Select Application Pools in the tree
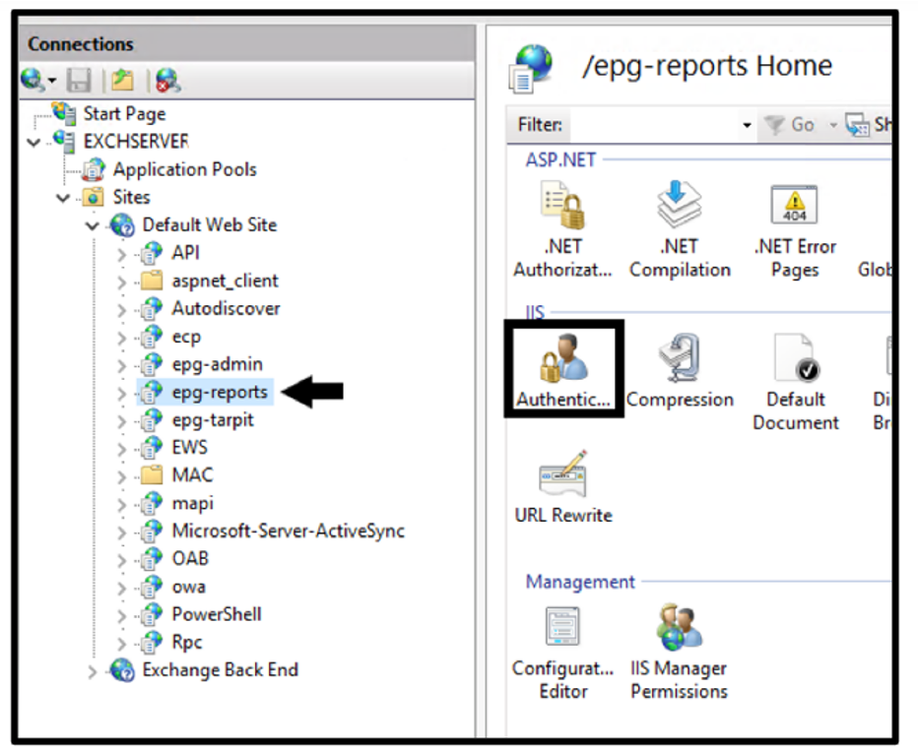This screenshot has width=918, height=752. tap(183, 169)
